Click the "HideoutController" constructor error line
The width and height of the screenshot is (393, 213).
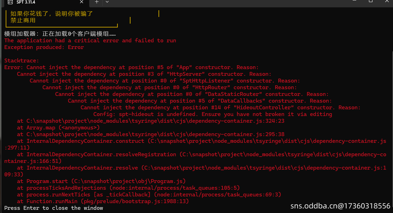pos(220,108)
